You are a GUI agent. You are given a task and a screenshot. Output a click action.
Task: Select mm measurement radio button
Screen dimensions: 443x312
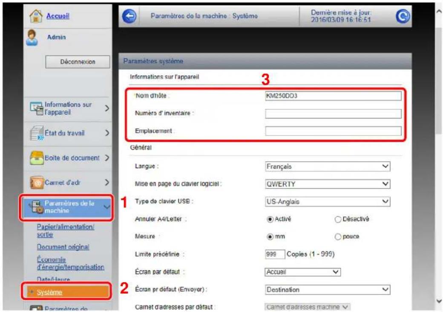pos(270,237)
